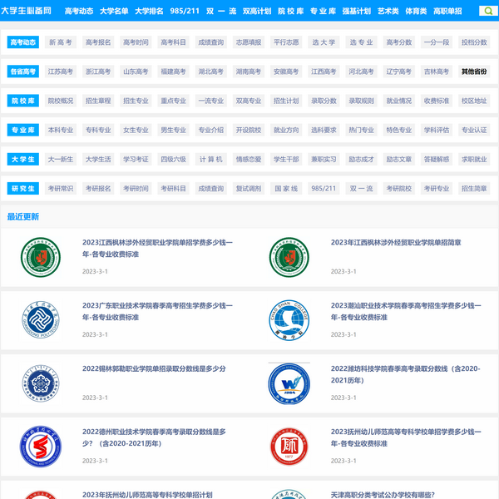Click the 潮汕职业技术学院 globe logo
Image resolution: width=499 pixels, height=499 pixels.
pos(289,320)
